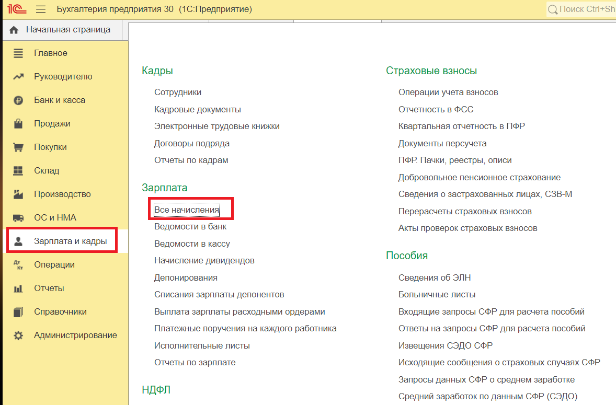Open Квартальная отчетность в ПФР
This screenshot has width=616, height=405.
coord(462,126)
